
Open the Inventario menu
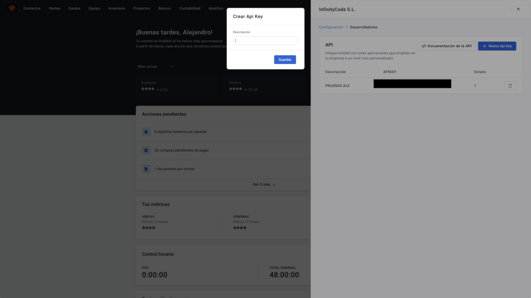117,8
